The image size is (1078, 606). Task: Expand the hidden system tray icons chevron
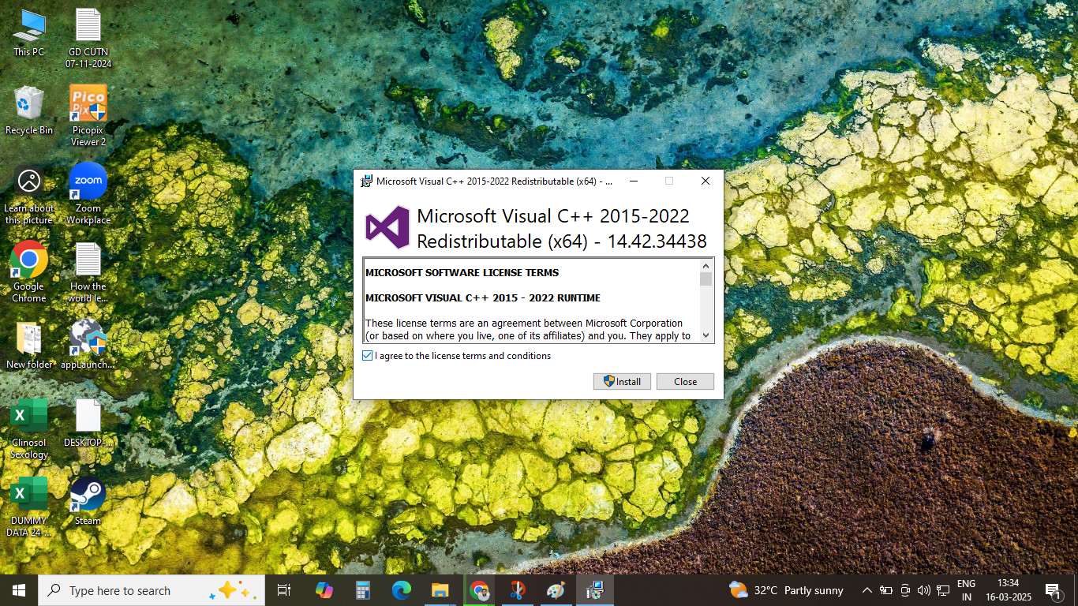click(867, 590)
